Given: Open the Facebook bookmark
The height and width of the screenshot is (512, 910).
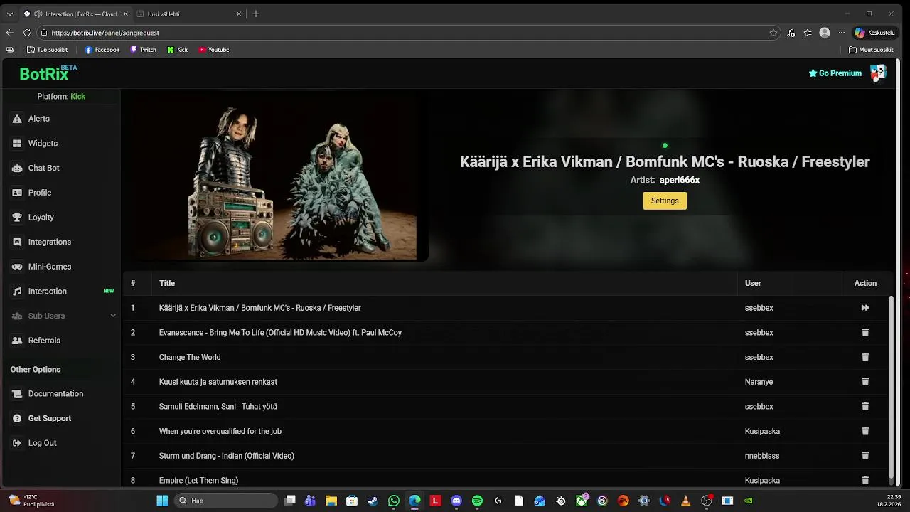Looking at the screenshot, I should click(x=102, y=50).
